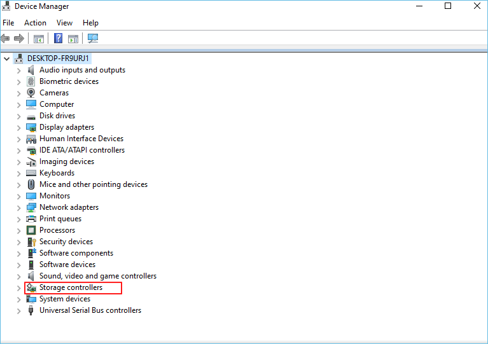This screenshot has height=344, width=488.
Task: Expand the Processors node arrow
Action: click(x=18, y=231)
